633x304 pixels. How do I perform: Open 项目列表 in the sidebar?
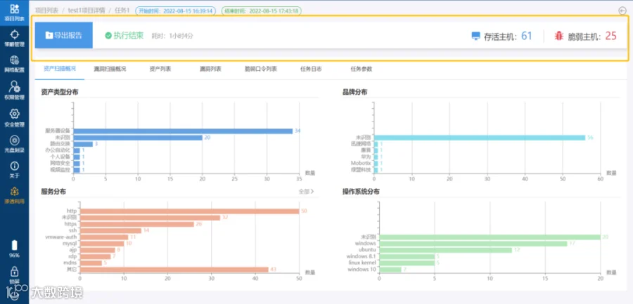tap(15, 13)
